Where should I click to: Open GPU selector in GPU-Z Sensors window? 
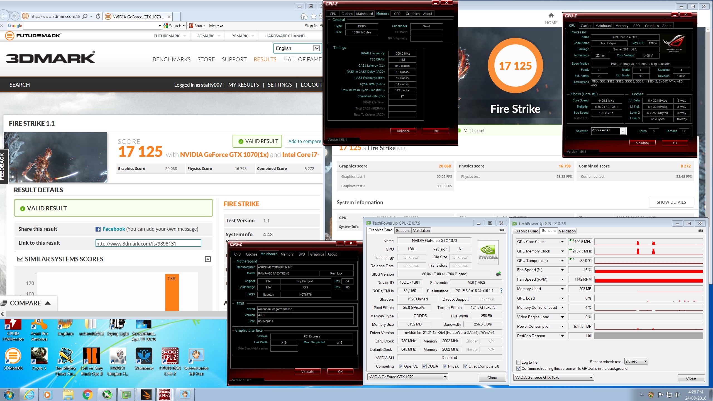(553, 377)
